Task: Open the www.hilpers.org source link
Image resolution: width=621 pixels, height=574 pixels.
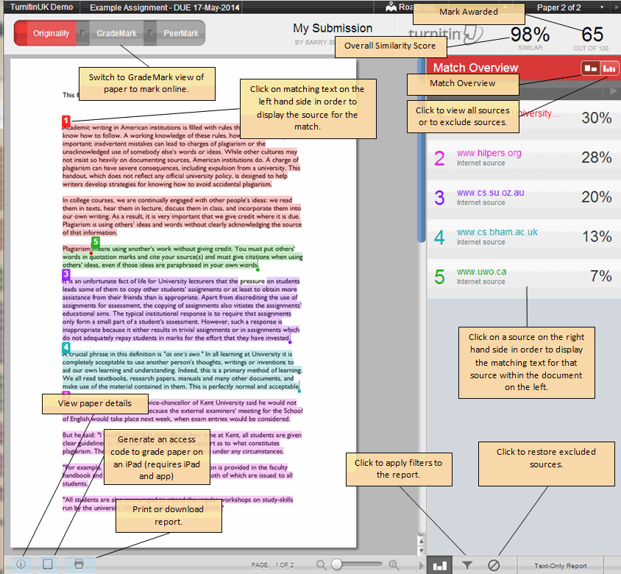Action: pos(489,153)
